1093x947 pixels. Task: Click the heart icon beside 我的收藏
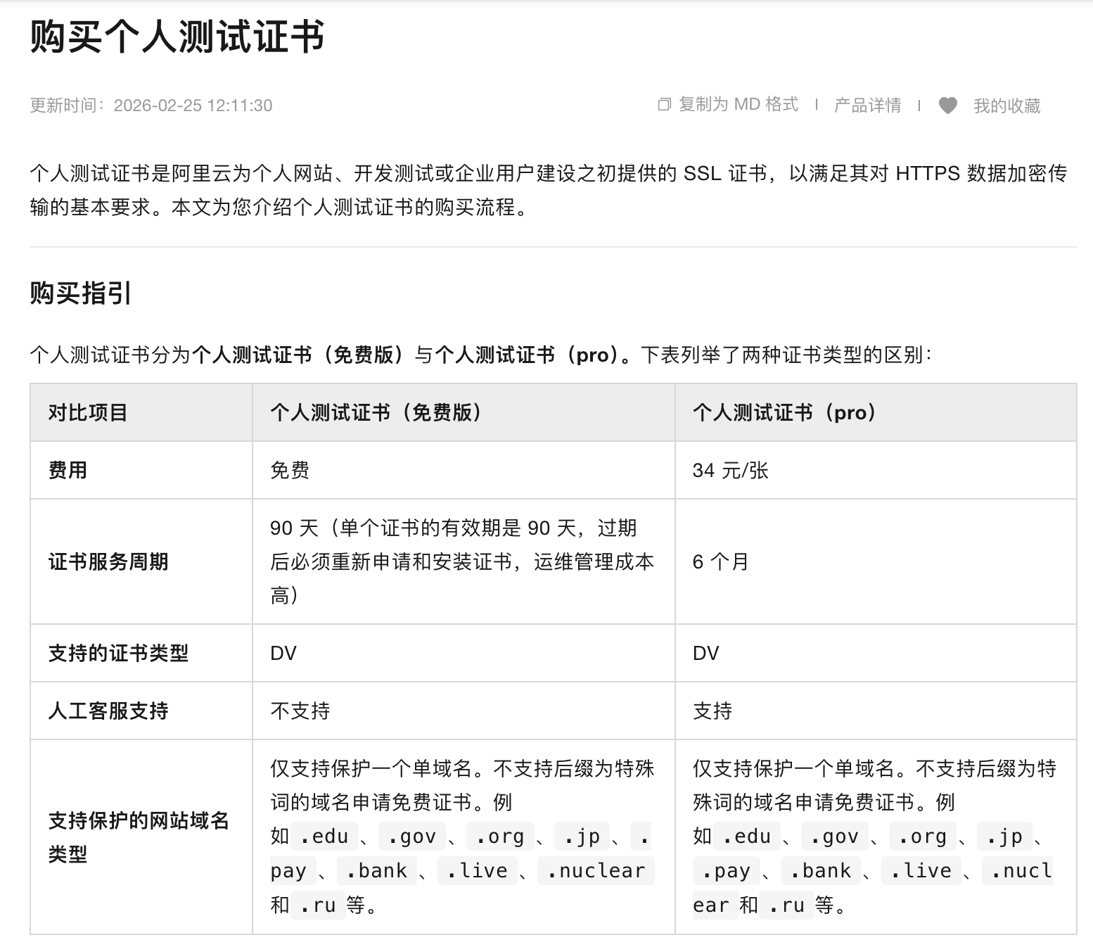948,106
